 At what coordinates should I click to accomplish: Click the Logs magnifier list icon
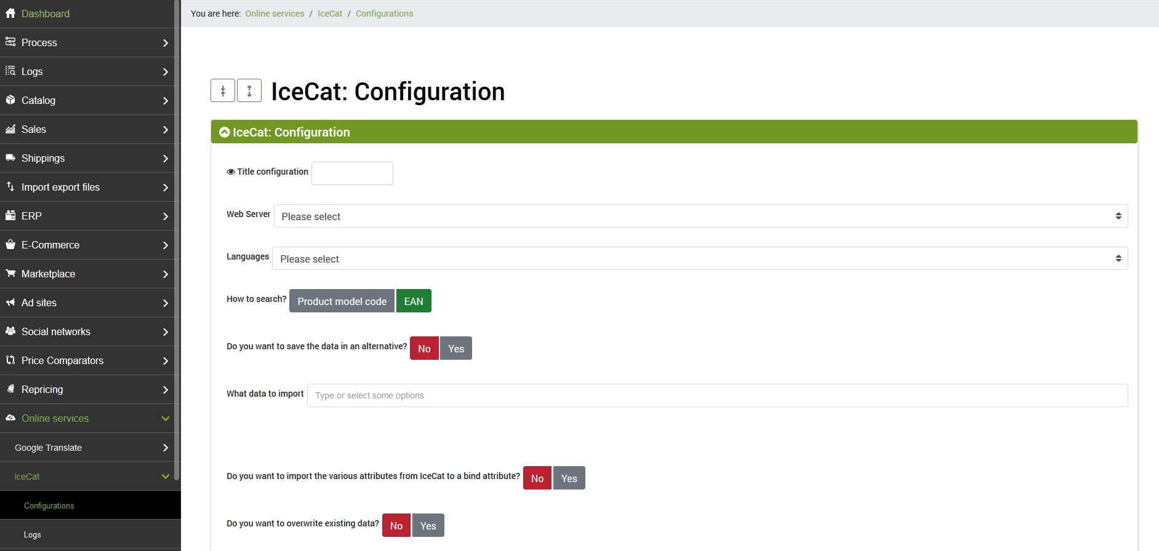[x=10, y=71]
